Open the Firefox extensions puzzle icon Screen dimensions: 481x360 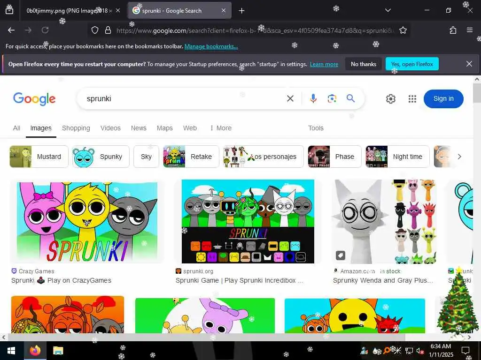[x=453, y=30]
